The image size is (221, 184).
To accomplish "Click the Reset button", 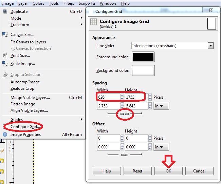I will click(137, 171).
